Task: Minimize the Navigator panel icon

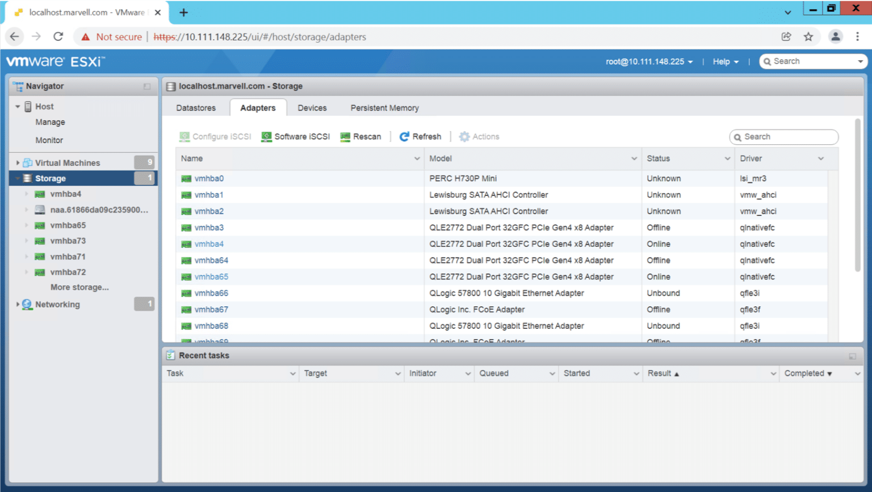Action: tap(147, 86)
